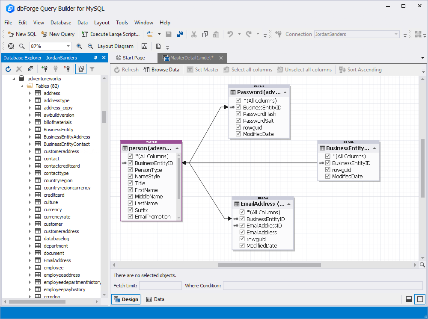The height and width of the screenshot is (319, 428).
Task: Click the single pane view icon
Action: coord(420,299)
